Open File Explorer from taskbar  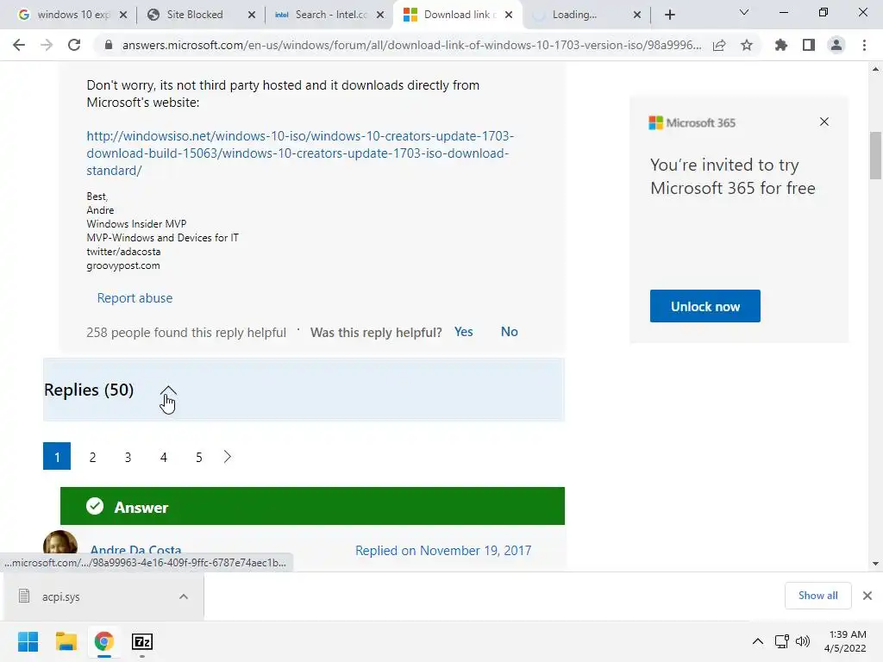[66, 641]
